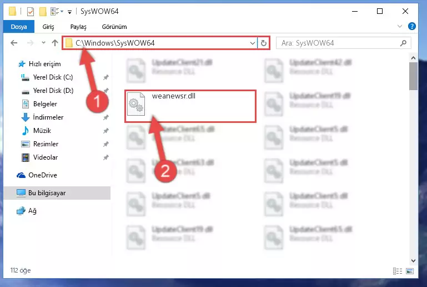The height and width of the screenshot is (287, 427).
Task: Minimize the SysWOW64 window
Action: coord(355,12)
